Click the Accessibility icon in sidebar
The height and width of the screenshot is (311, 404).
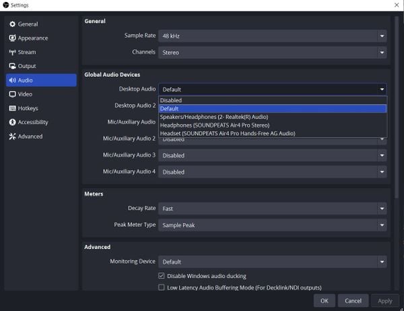[12, 123]
